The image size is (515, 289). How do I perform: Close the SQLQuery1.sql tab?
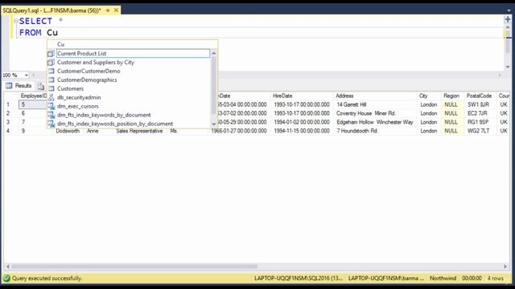point(116,10)
